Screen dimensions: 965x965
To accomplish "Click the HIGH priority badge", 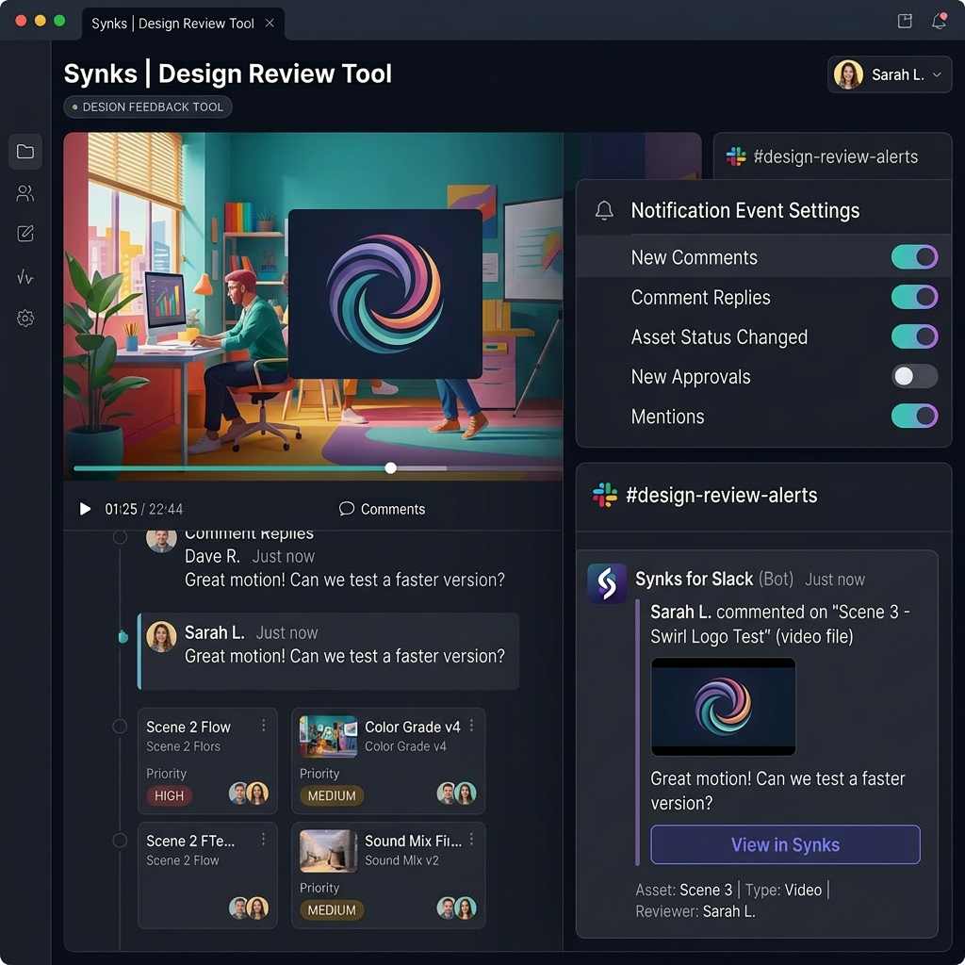I will click(x=170, y=795).
